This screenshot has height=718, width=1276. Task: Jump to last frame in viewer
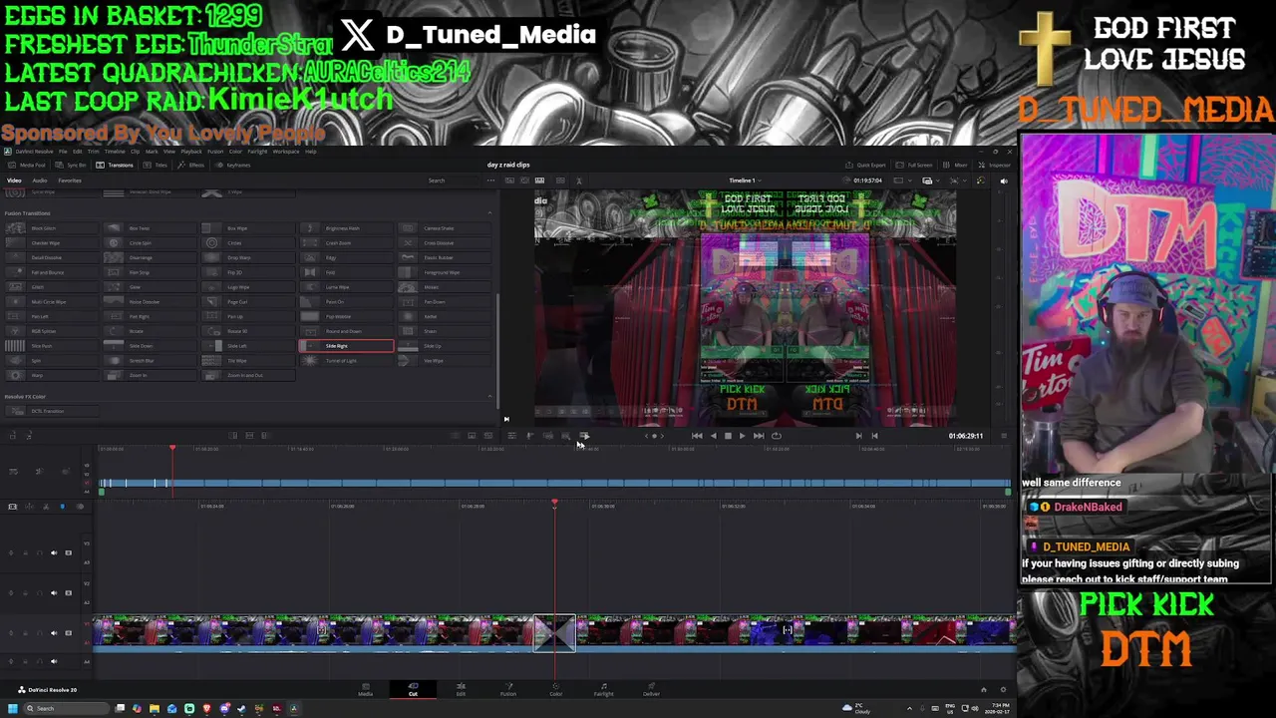click(x=759, y=435)
